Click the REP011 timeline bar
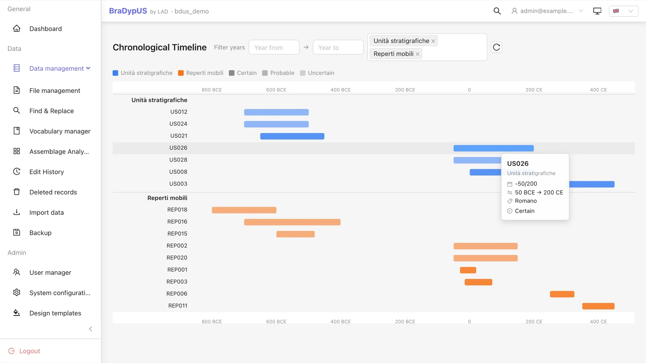Viewport: 646px width, 363px height. [598, 306]
